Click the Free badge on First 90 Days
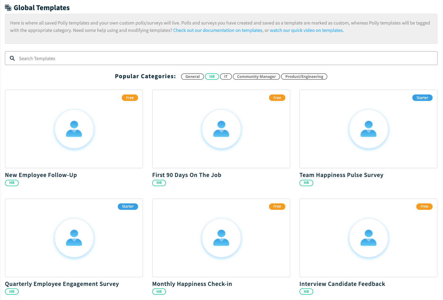This screenshot has height=300, width=443. pos(277,98)
